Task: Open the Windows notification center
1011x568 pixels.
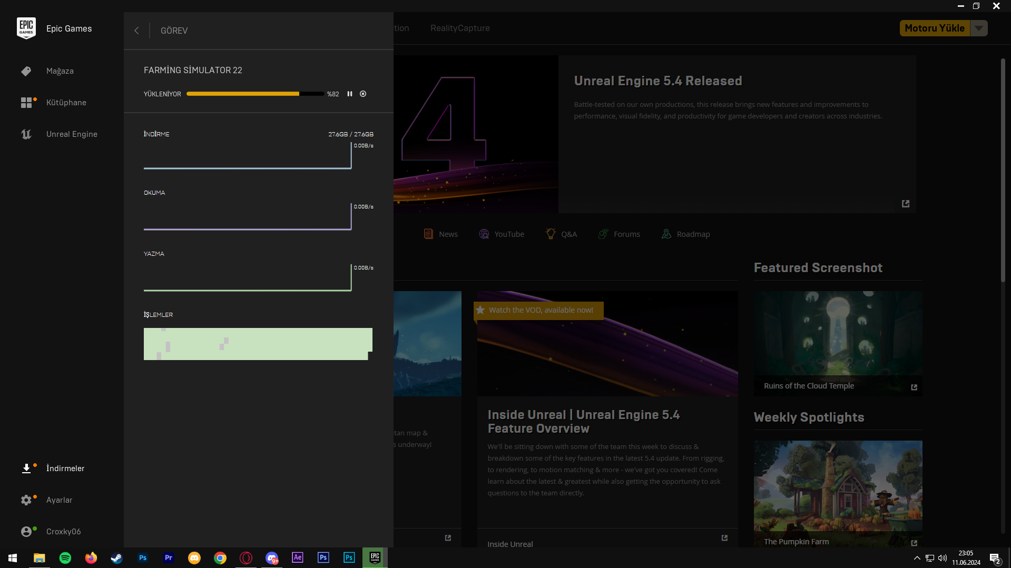Action: (995, 558)
